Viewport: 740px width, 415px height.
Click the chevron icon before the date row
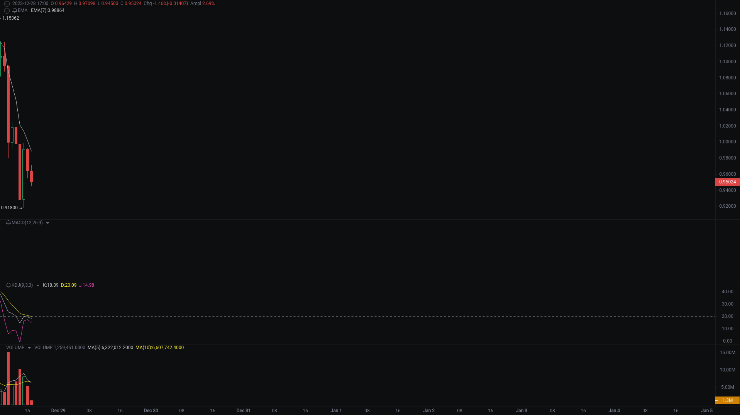7,3
